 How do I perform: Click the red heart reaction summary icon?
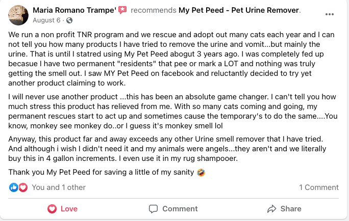pos(22,187)
